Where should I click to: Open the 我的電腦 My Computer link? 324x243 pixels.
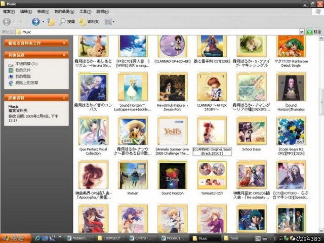pyautogui.click(x=19, y=76)
